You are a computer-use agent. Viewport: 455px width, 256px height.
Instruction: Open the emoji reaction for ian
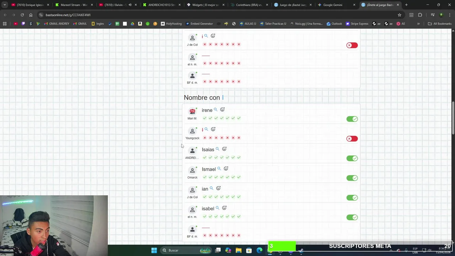(218, 188)
